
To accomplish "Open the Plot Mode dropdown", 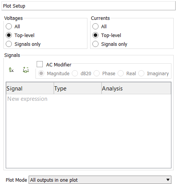I will (100, 180).
